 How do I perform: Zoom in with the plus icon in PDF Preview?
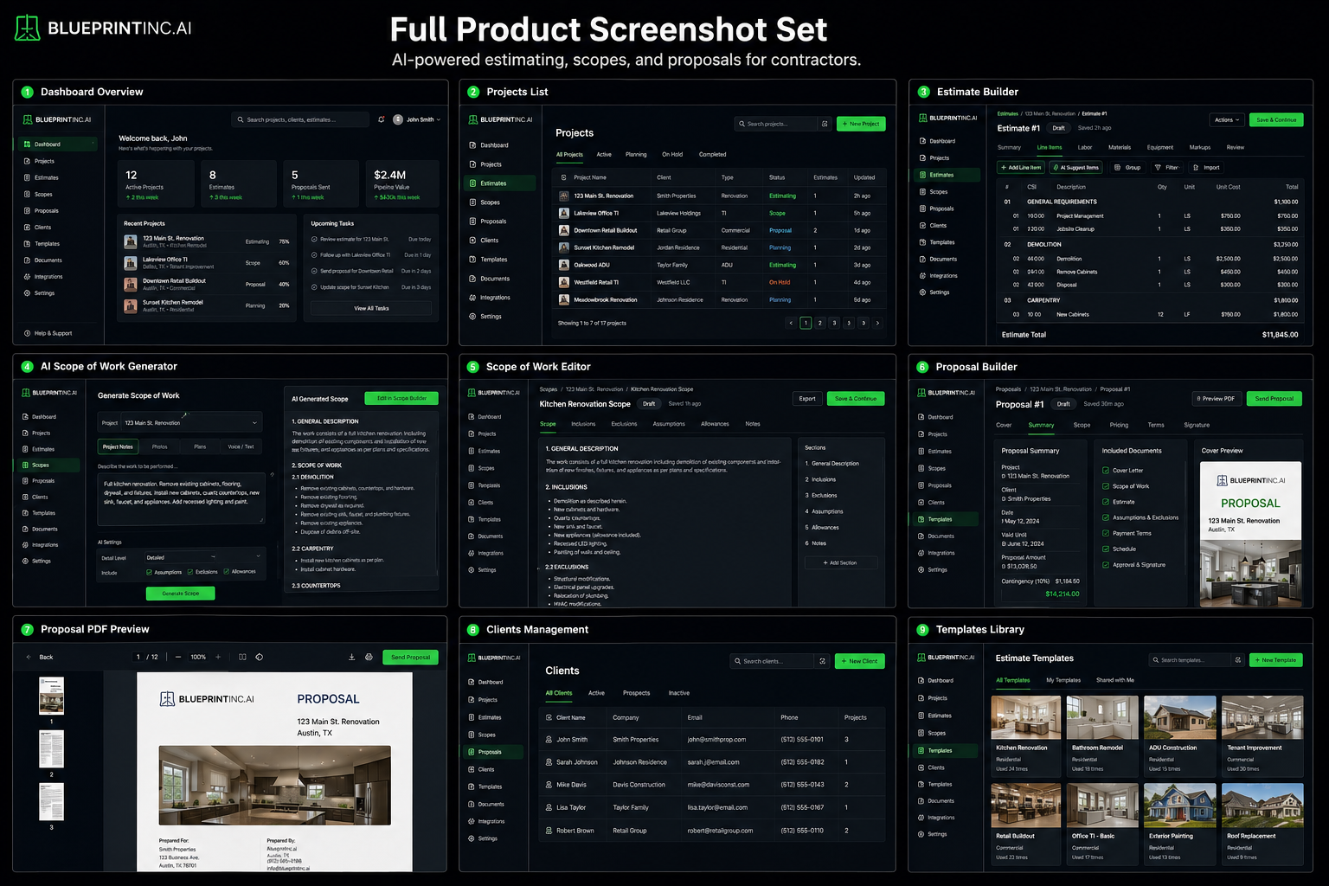pyautogui.click(x=218, y=658)
